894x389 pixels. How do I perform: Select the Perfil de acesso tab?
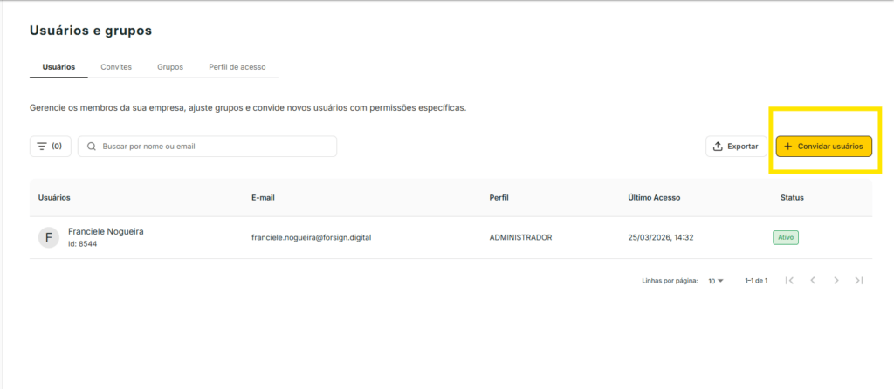click(237, 67)
